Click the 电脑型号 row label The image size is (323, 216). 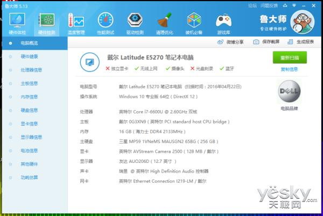click(x=88, y=87)
